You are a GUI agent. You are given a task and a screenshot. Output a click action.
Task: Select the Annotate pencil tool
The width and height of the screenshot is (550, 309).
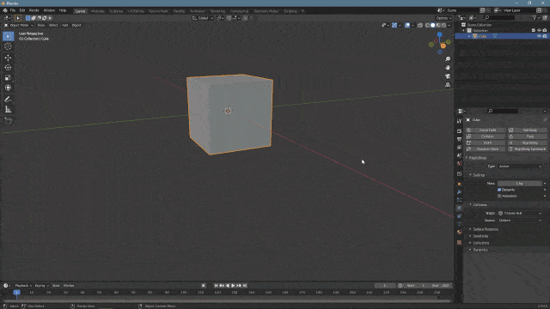(x=8, y=100)
